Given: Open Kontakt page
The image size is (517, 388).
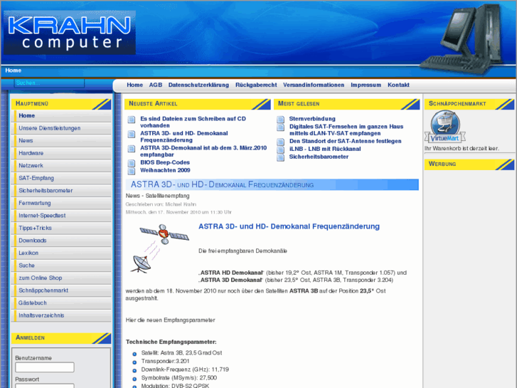Looking at the screenshot, I should click(398, 85).
